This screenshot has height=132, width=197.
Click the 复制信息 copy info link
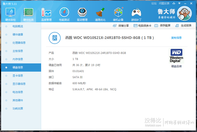click(176, 38)
